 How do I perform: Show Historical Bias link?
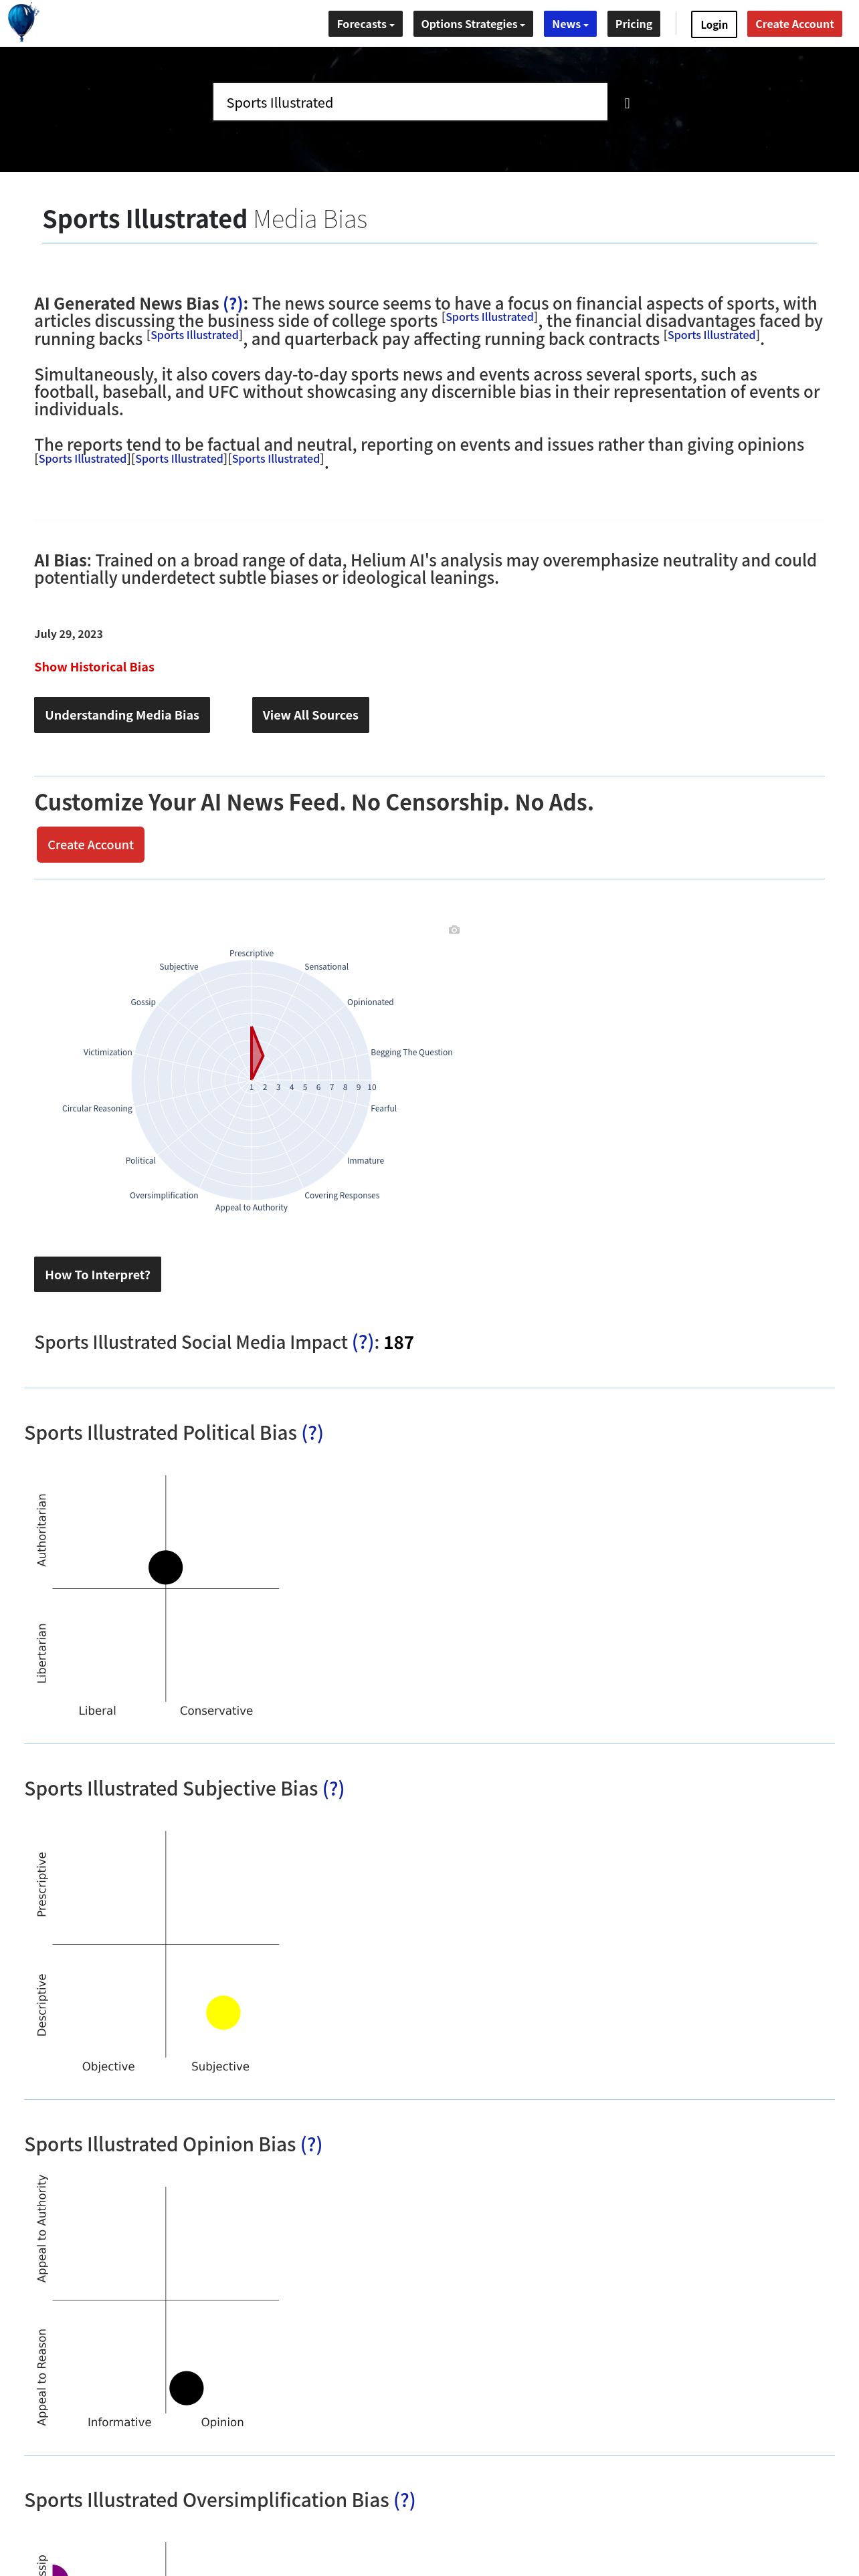click(94, 667)
